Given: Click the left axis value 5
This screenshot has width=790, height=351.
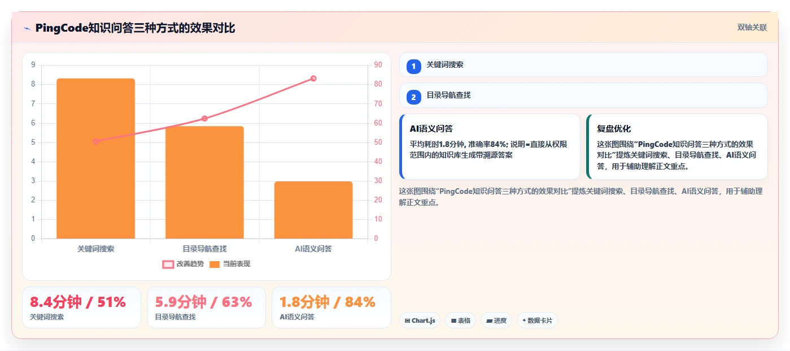Looking at the screenshot, I should [x=33, y=142].
